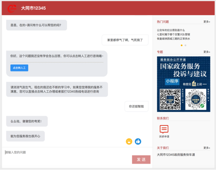The image size is (216, 170).
Task: Give a thumbs-up rating
Action: tap(138, 142)
